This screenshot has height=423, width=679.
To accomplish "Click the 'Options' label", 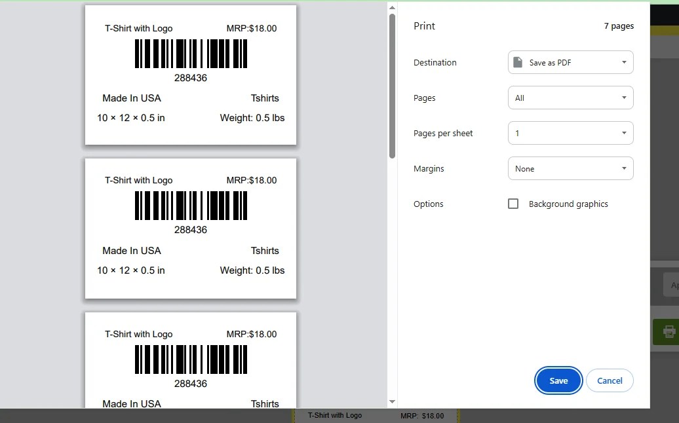I will coord(428,204).
